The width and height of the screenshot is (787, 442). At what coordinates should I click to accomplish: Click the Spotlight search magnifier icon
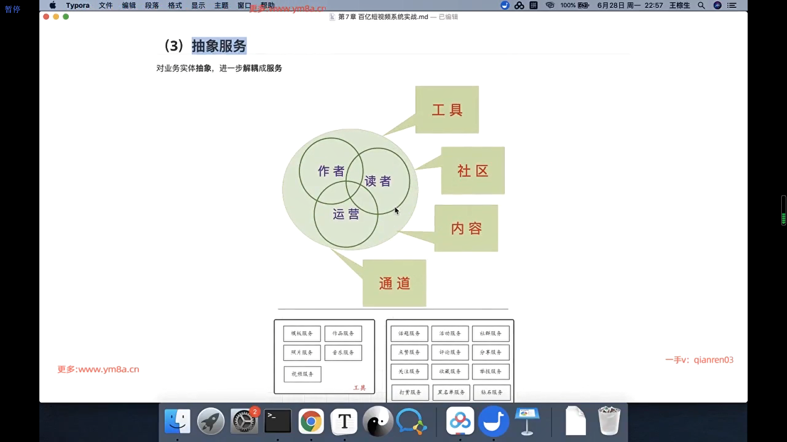(701, 5)
